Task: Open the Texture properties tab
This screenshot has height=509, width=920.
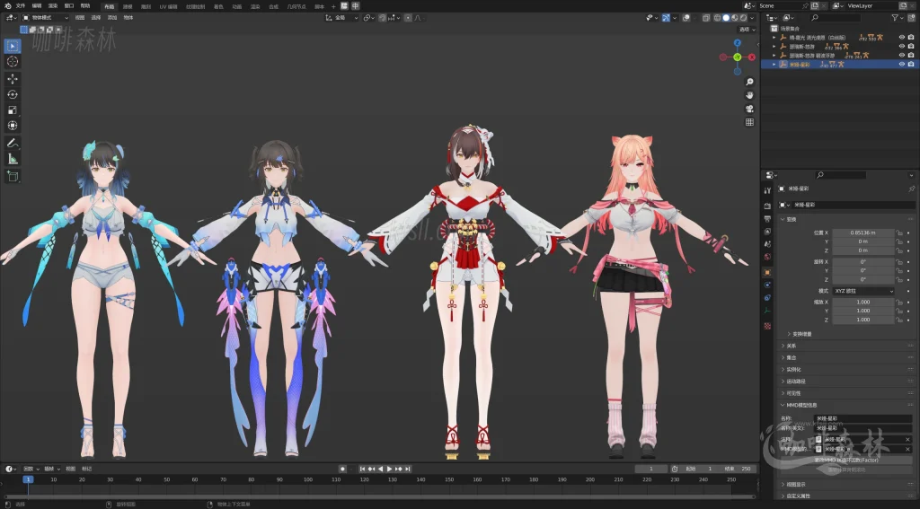Action: (x=767, y=326)
